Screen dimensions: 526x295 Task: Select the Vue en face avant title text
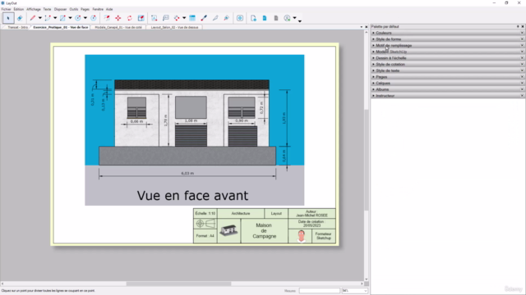tap(192, 196)
